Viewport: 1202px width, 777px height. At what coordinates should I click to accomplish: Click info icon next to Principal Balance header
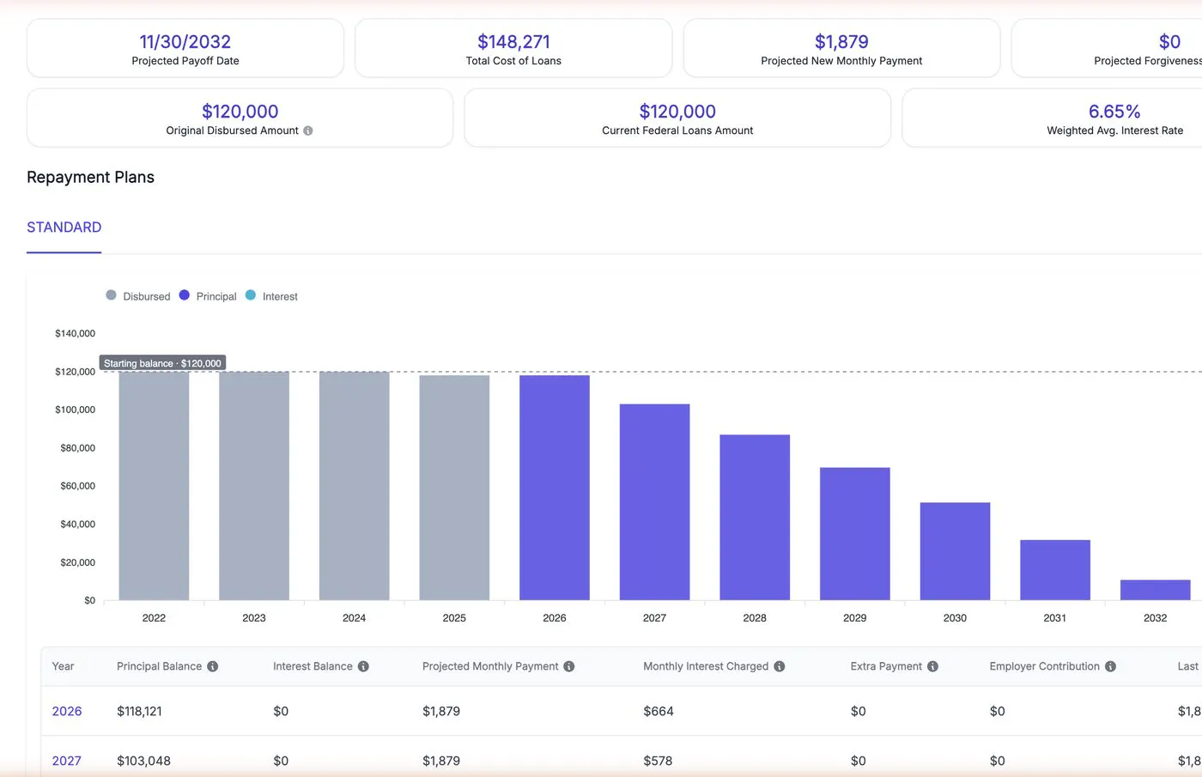point(212,666)
